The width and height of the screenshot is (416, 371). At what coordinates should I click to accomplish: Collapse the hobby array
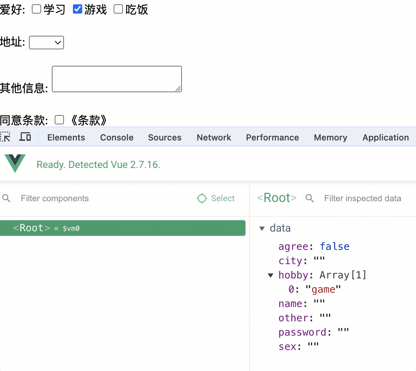[x=271, y=275]
